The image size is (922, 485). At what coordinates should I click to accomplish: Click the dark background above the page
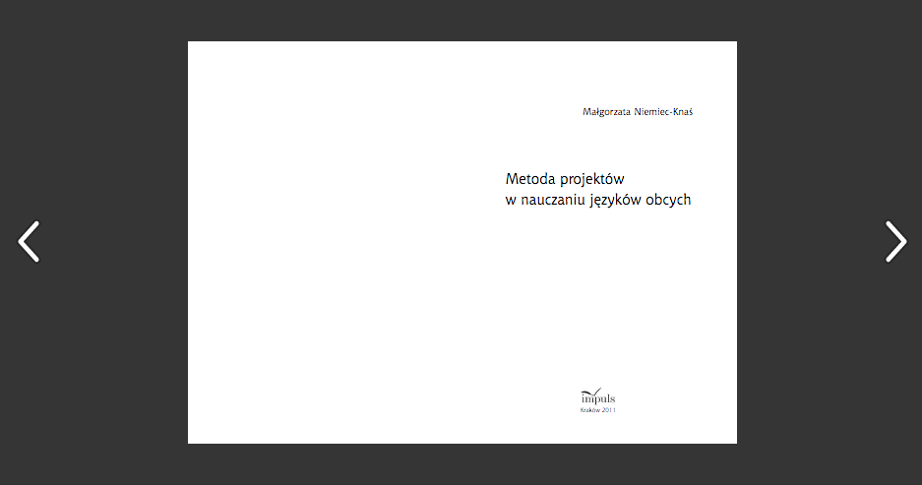(x=461, y=20)
